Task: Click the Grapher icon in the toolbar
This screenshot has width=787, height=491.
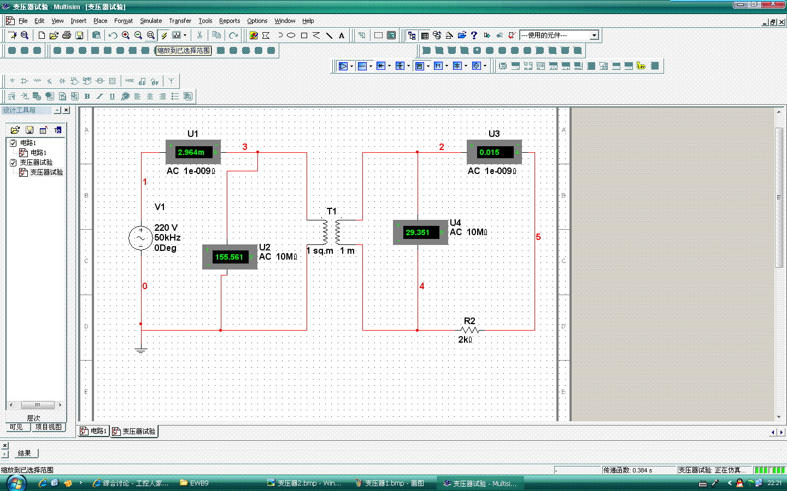Action: tap(177, 35)
